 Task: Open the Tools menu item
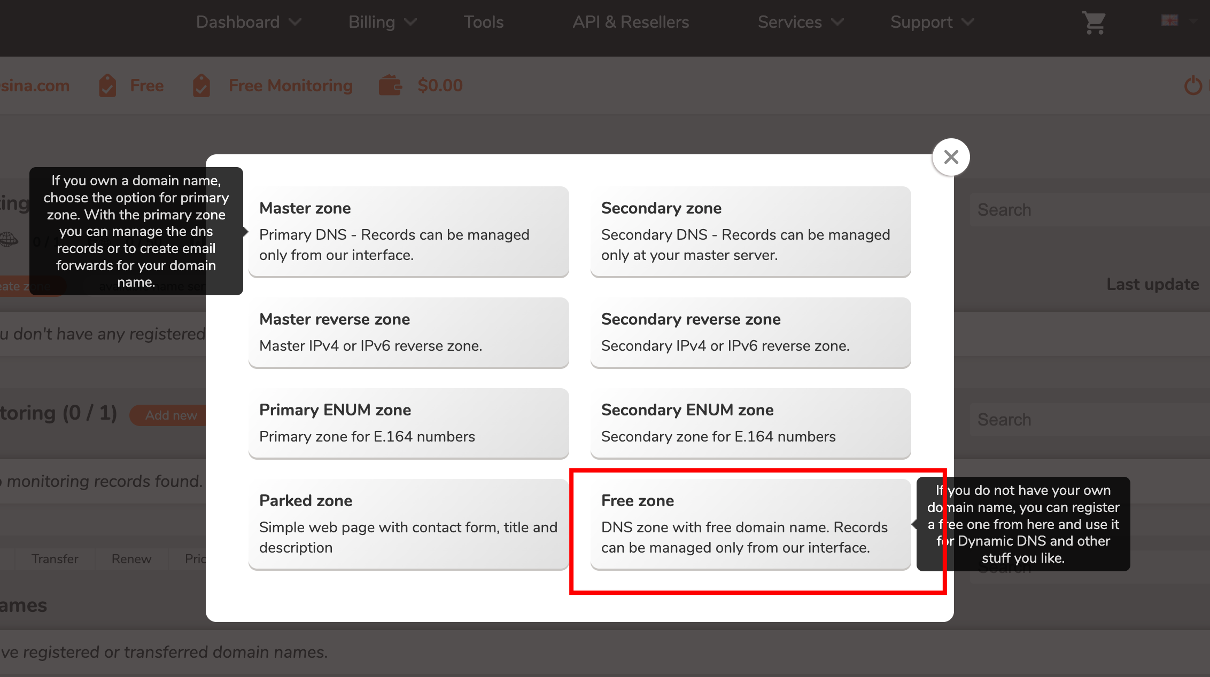[483, 22]
